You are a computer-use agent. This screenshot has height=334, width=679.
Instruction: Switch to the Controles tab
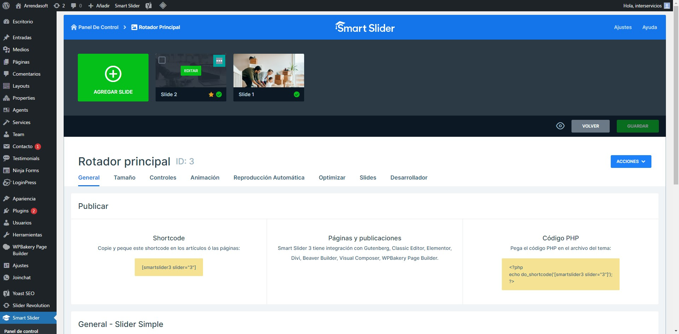point(163,178)
